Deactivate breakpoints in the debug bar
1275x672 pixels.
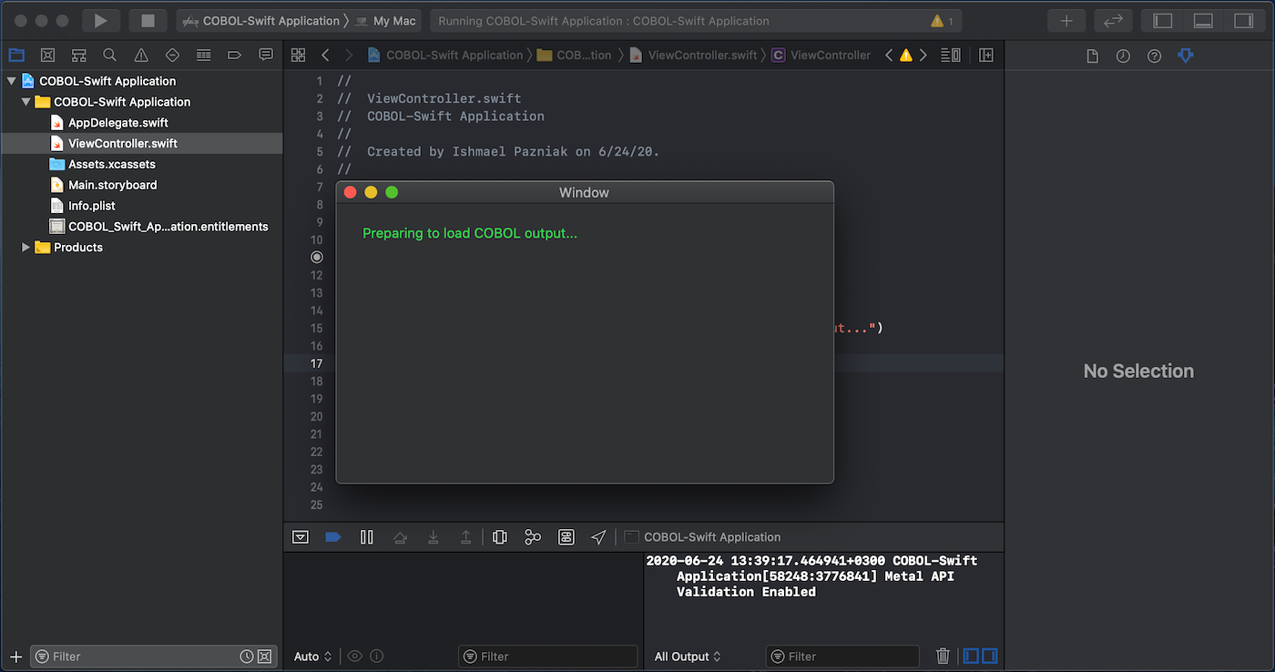333,537
